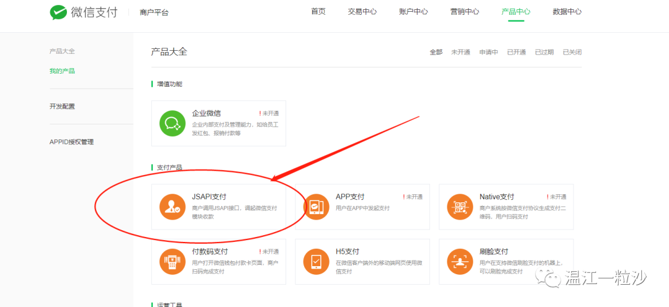
Task: Click the 付款码支付 description text
Action: [235, 267]
